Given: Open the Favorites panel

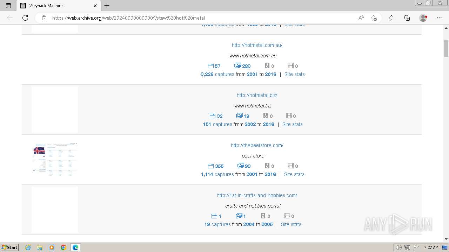Looking at the screenshot, I should 391,18.
